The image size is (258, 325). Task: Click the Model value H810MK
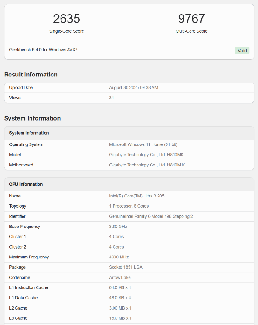(146, 155)
